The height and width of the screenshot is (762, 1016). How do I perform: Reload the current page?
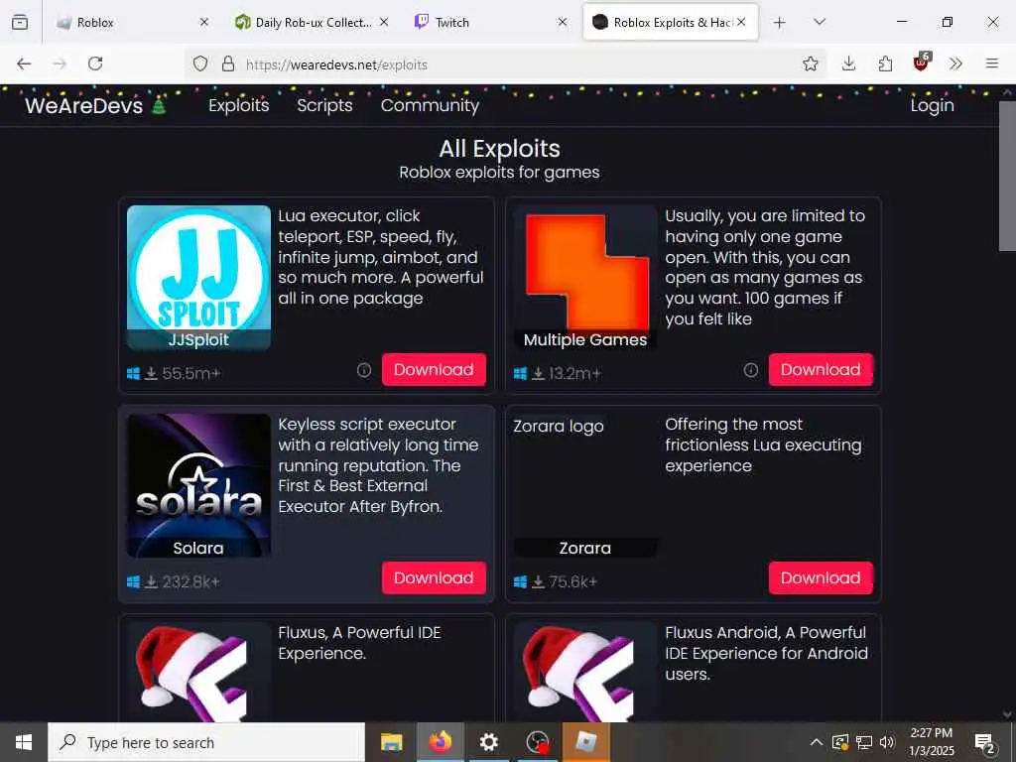pos(95,63)
